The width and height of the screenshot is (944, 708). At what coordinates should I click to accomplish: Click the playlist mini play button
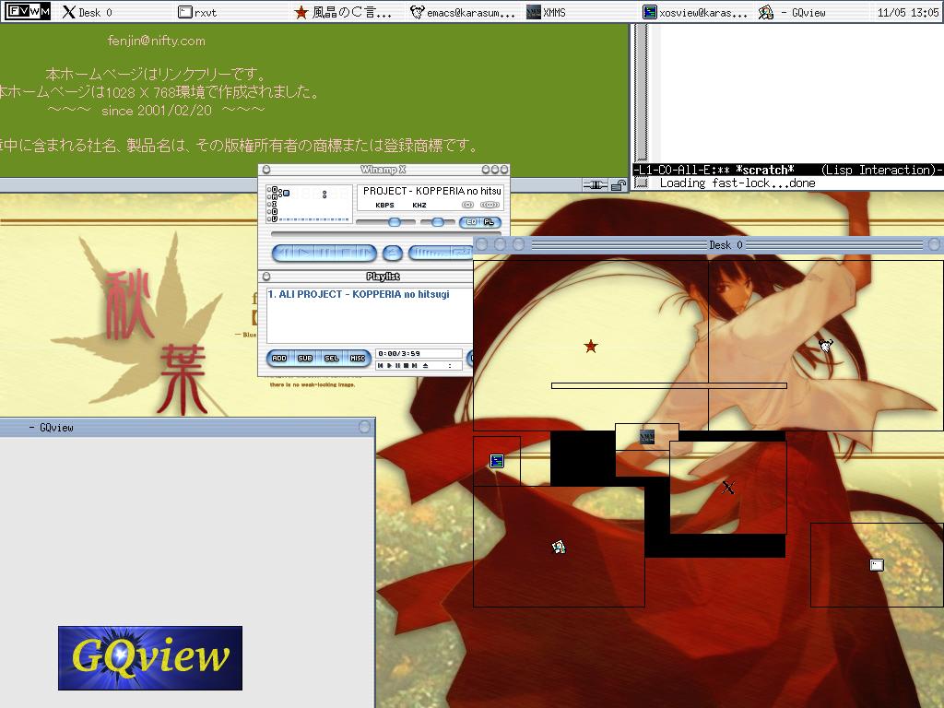click(390, 365)
